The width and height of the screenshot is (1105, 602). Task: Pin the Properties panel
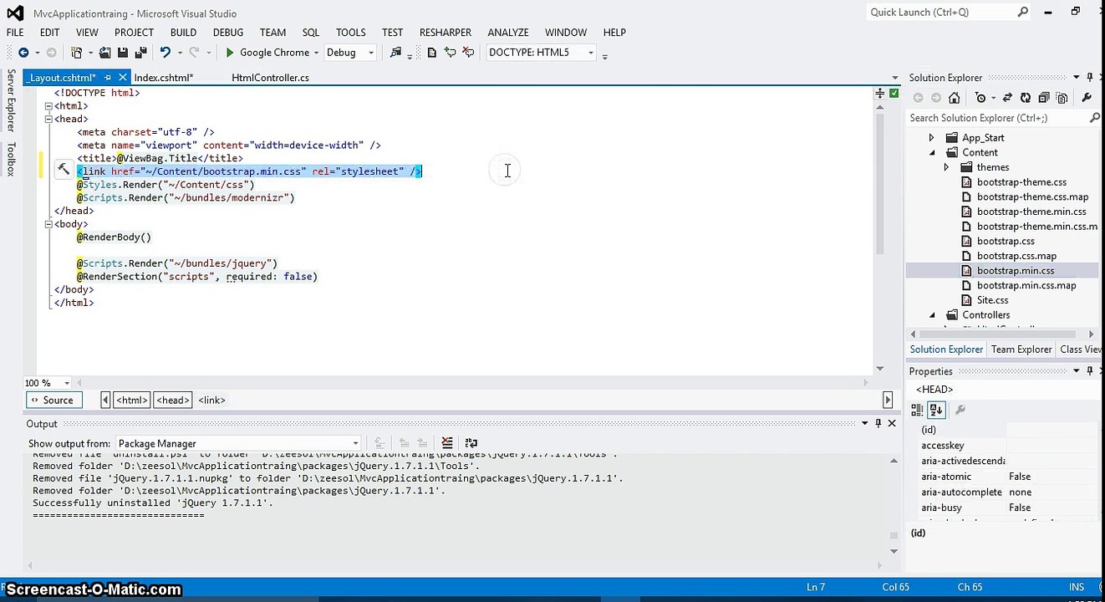(1090, 370)
